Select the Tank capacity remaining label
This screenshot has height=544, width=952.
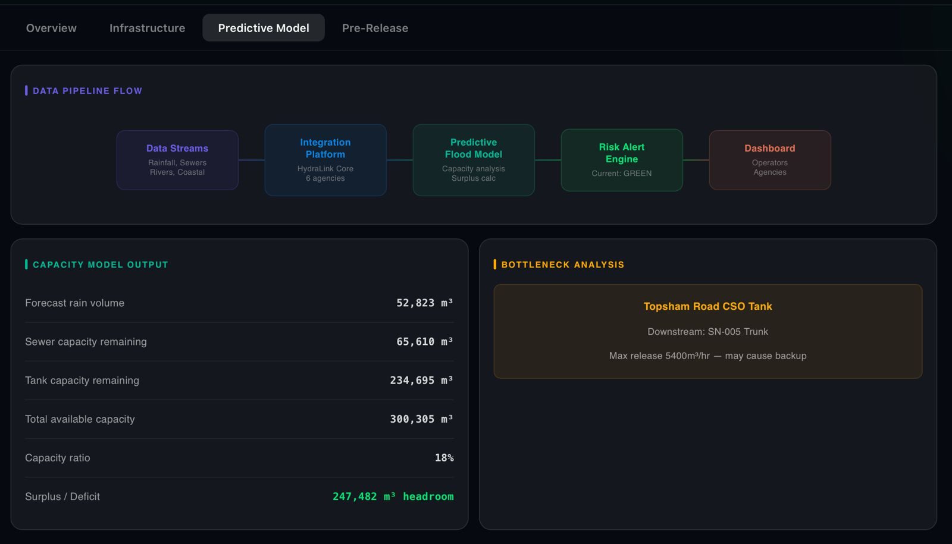(82, 381)
